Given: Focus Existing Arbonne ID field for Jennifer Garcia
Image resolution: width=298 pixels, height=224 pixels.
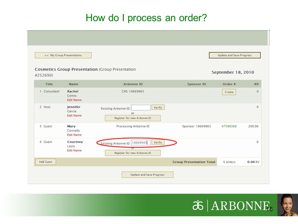Looking at the screenshot, I should pyautogui.click(x=141, y=108).
